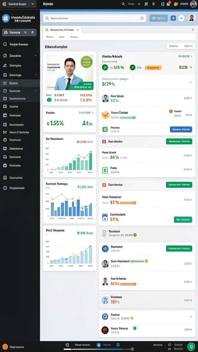Open the user avatar in the light header

tap(191, 18)
